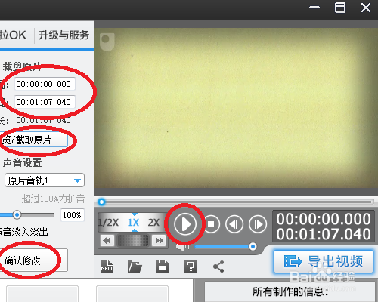
Task: Step forward one frame
Action: (x=258, y=224)
